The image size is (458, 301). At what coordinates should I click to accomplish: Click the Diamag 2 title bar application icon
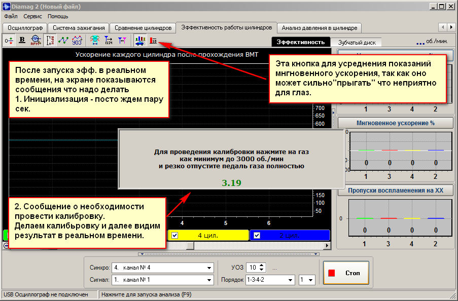6,7
